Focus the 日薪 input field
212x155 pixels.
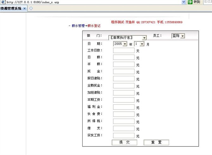[124, 57]
